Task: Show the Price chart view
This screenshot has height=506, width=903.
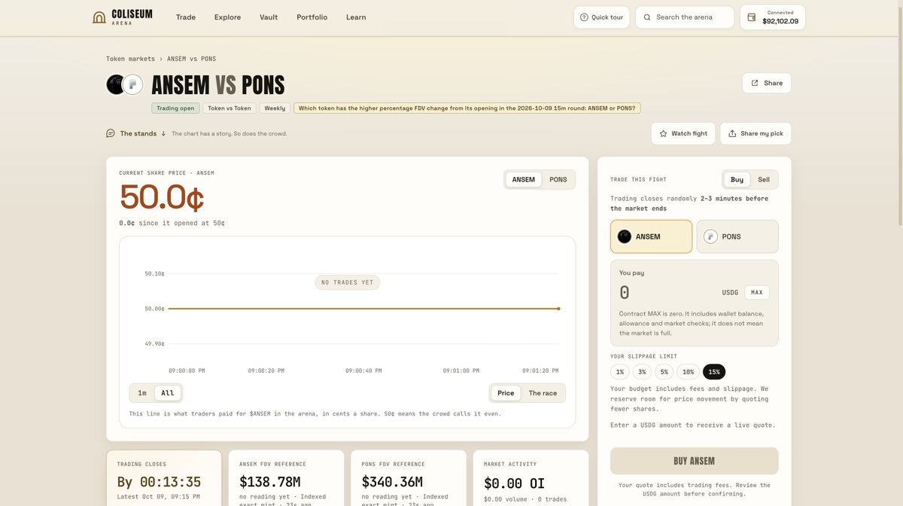Action: 506,393
